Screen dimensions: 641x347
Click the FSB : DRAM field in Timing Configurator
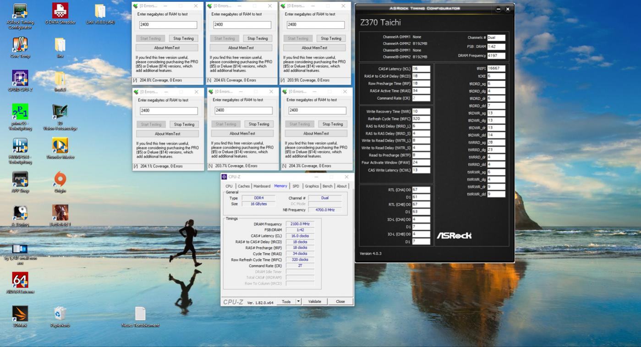[496, 47]
